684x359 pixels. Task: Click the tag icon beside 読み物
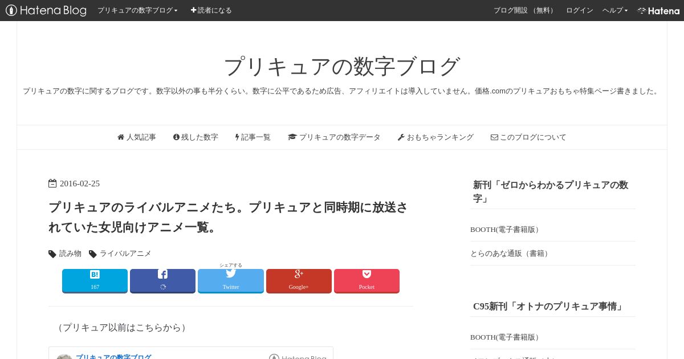(52, 254)
